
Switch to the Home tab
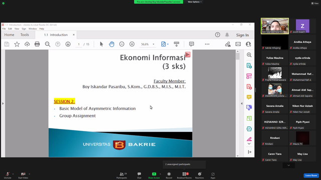pyautogui.click(x=9, y=34)
